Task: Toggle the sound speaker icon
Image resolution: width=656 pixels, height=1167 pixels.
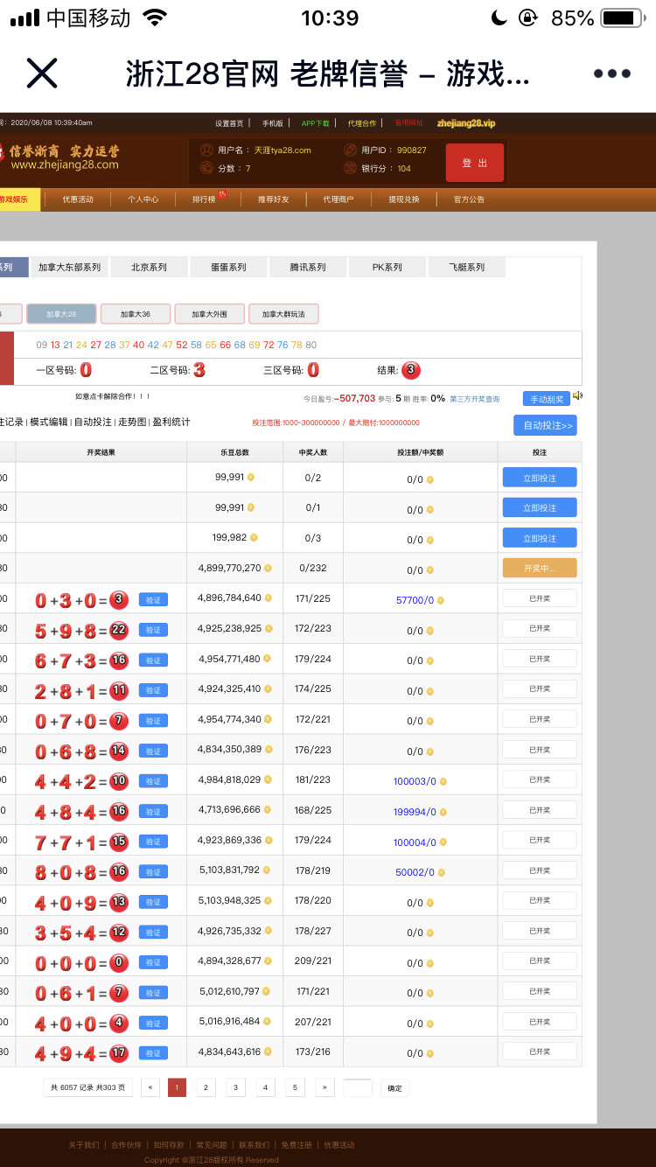Action: point(578,397)
